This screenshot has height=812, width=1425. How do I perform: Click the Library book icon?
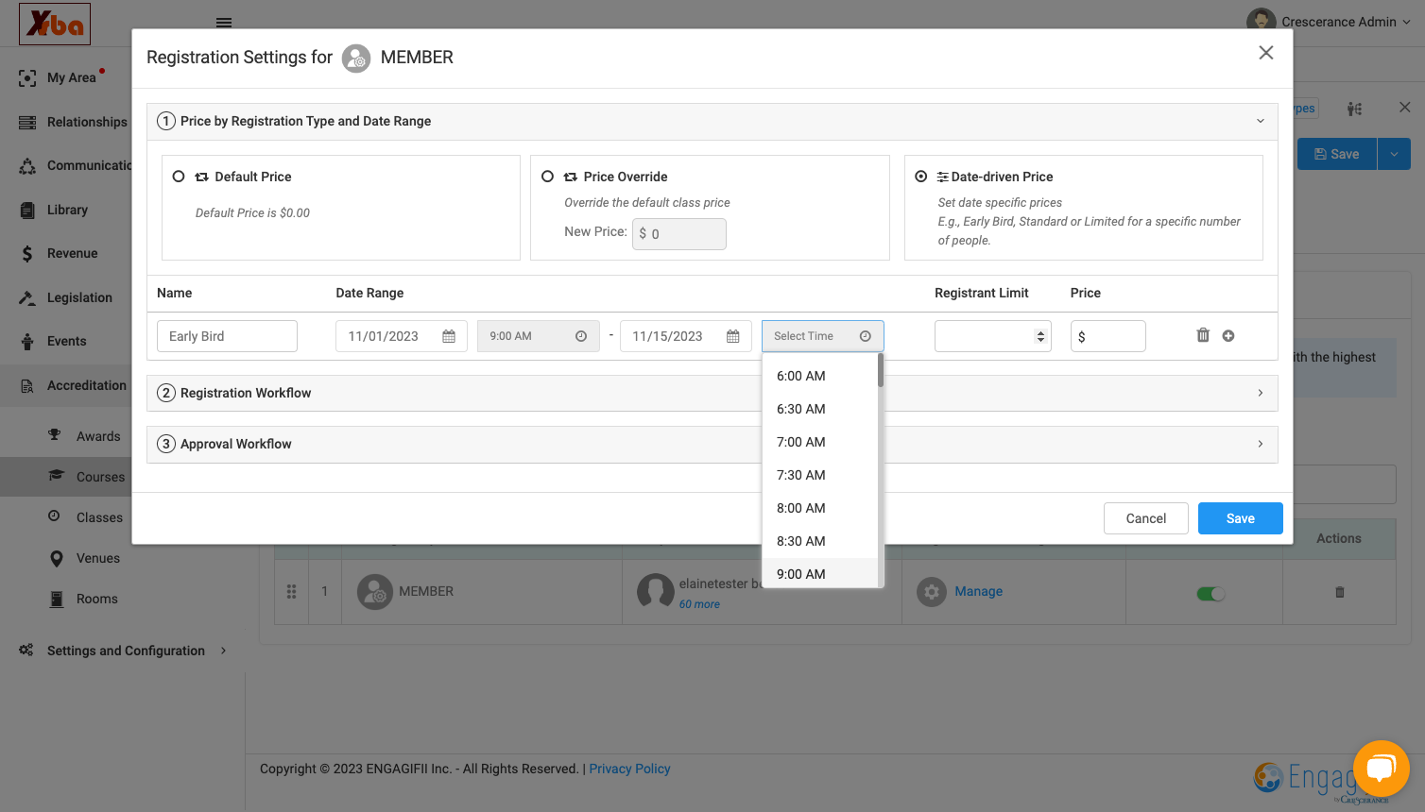(x=27, y=210)
